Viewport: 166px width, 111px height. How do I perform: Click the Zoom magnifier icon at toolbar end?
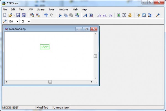pyautogui.click(x=158, y=15)
